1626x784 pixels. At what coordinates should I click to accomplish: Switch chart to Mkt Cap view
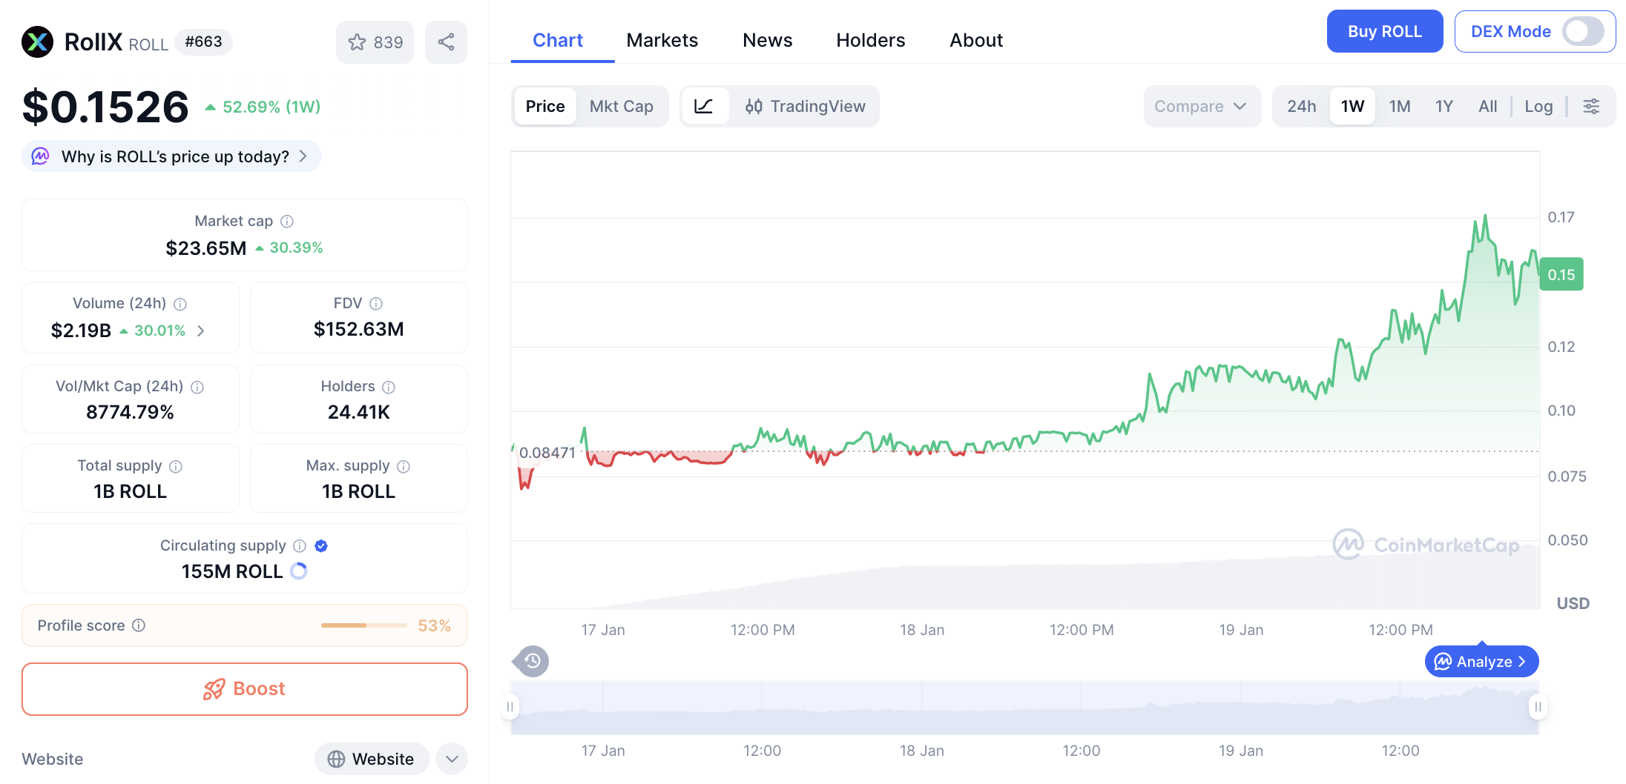(x=621, y=106)
